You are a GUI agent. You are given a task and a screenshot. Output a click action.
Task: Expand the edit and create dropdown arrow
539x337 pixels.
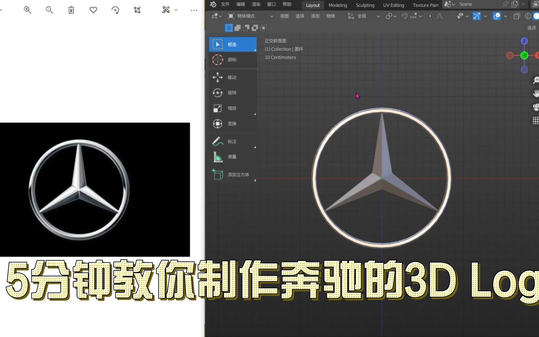tap(176, 10)
